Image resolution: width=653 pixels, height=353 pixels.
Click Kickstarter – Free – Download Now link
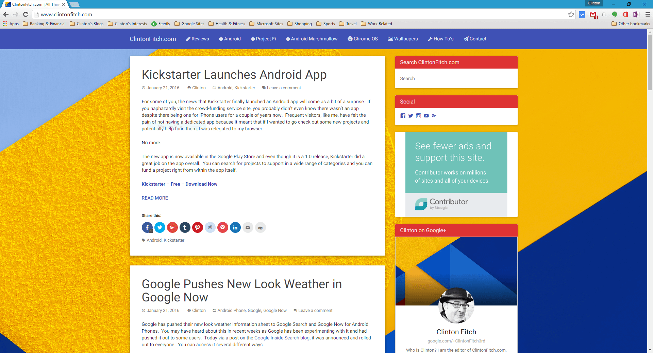(x=180, y=184)
